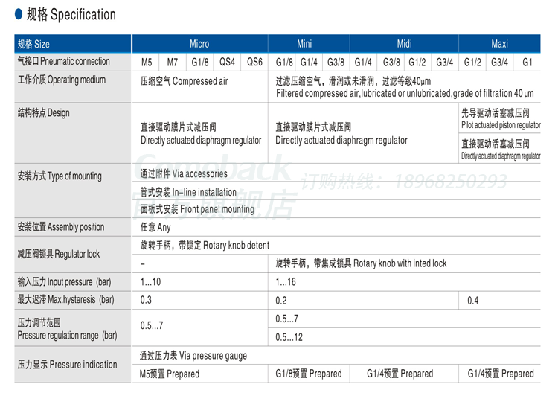This screenshot has width=558, height=393.
Task: Click the "减压阀锁具 Regulator lock" label
Action: [59, 254]
